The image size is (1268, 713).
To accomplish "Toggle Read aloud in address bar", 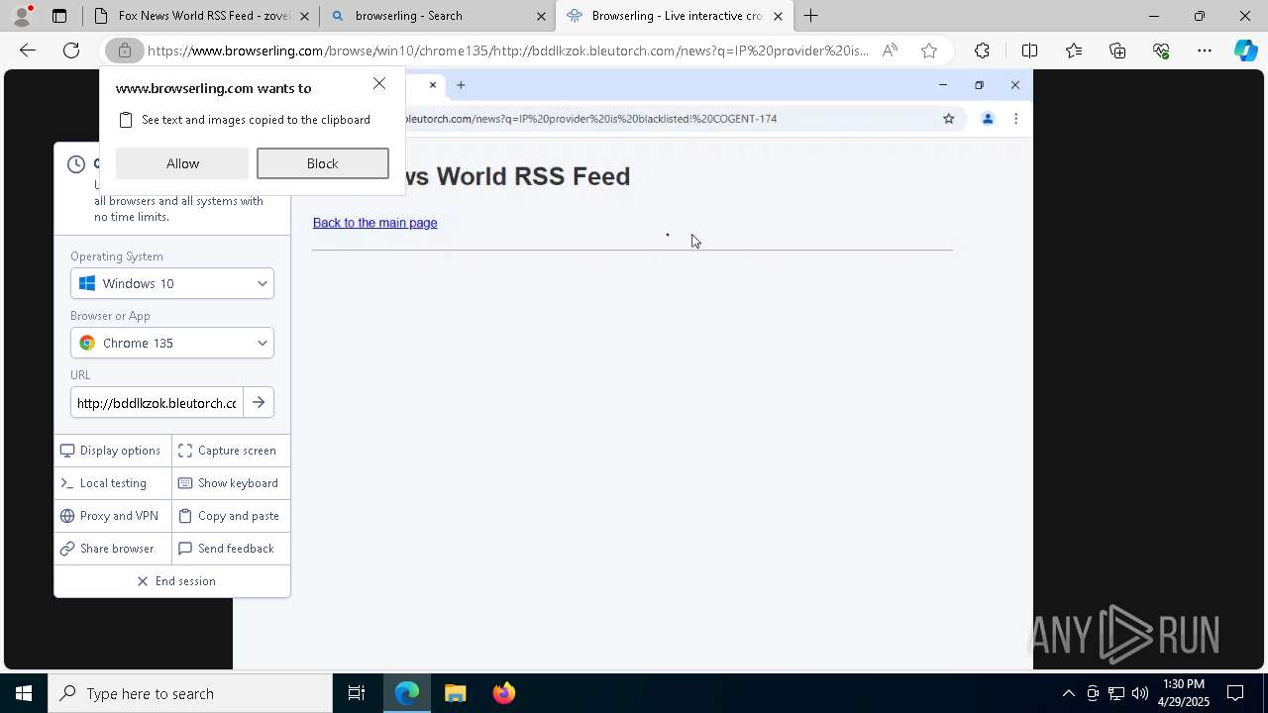I will (890, 51).
